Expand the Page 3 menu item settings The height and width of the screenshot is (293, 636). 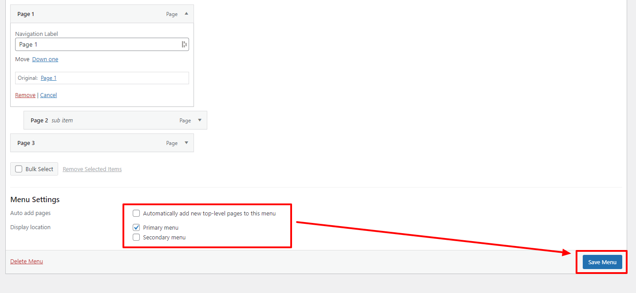186,142
